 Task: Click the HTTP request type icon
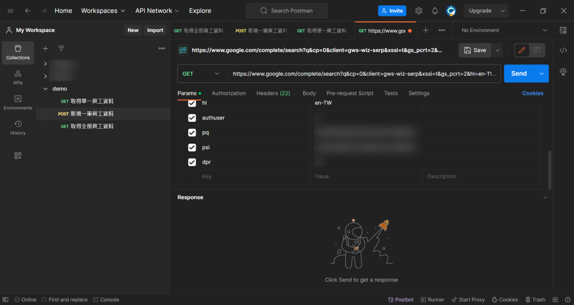183,50
